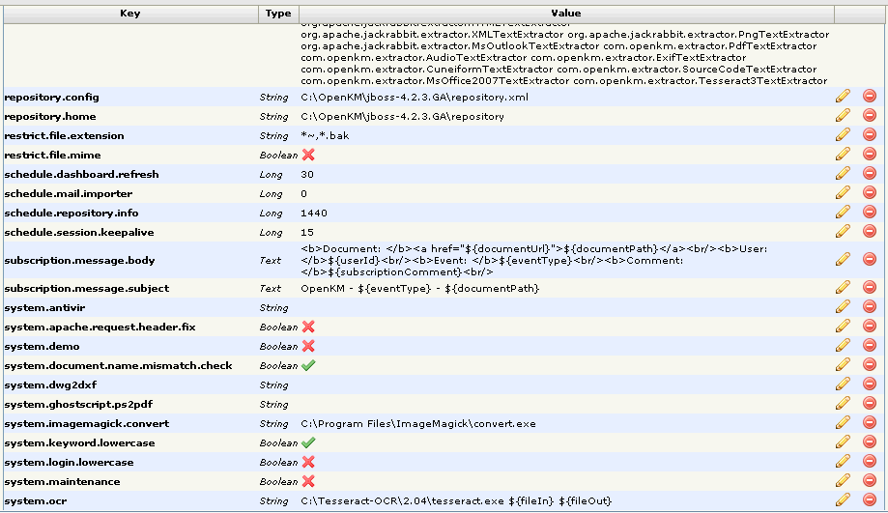
Task: Edit schedule.mail.importer with its pencil icon
Action: [x=843, y=192]
